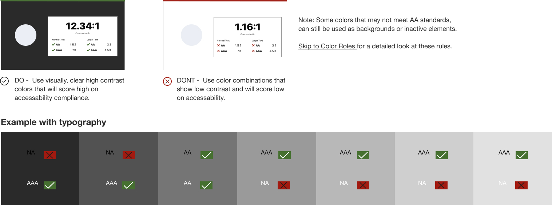Click the pale circle on the white example
552x205 pixels.
click(x=191, y=35)
